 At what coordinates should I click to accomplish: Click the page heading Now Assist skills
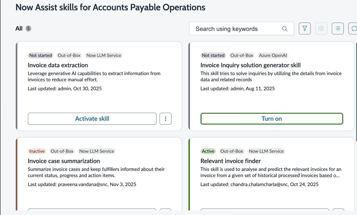(110, 7)
